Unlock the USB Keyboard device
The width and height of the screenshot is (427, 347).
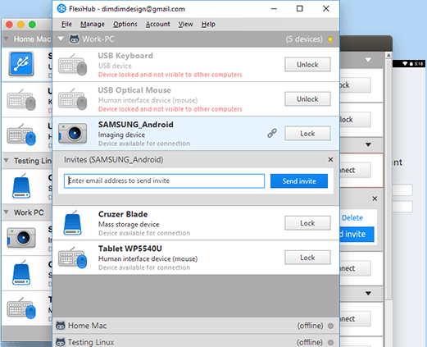point(307,65)
